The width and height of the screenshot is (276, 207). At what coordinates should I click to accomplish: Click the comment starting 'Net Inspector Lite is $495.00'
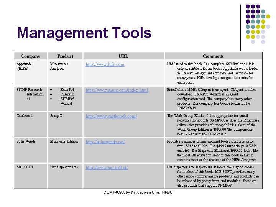pos(213,176)
